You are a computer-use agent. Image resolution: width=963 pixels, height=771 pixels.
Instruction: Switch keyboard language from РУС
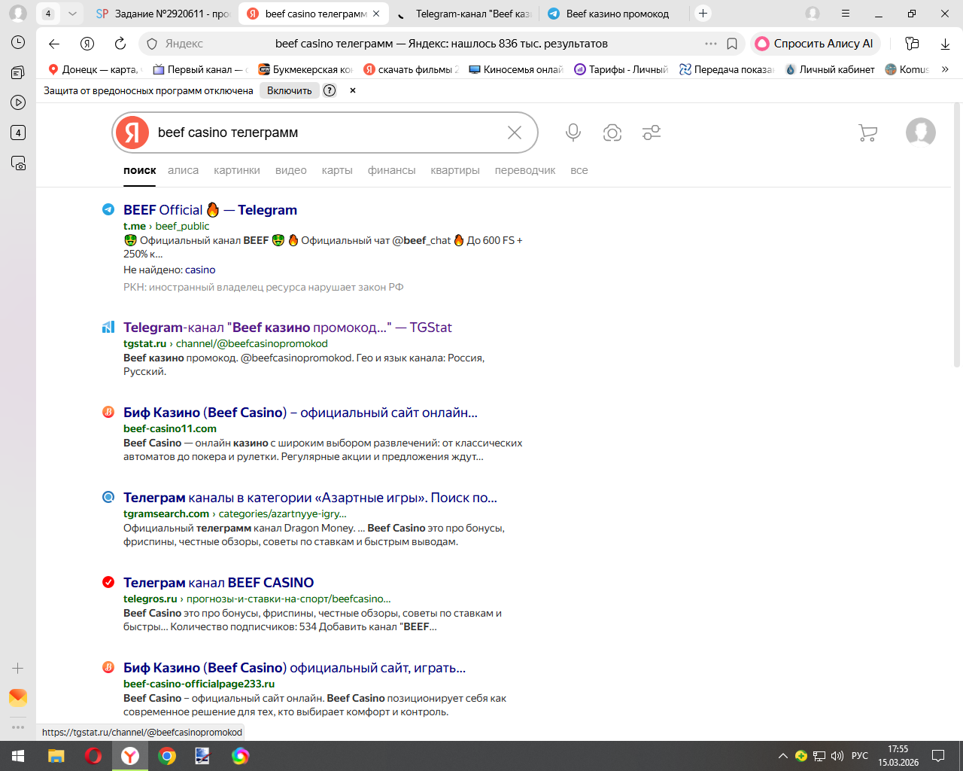point(860,756)
